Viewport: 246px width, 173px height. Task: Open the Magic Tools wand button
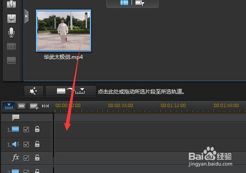[34, 91]
